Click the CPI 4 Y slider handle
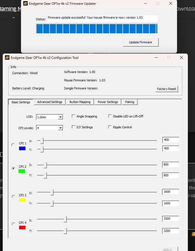 click(x=65, y=231)
